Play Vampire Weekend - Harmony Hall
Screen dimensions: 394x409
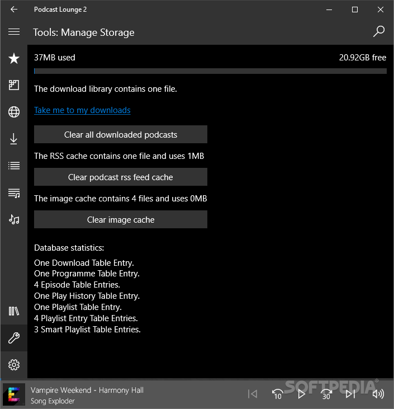point(301,394)
